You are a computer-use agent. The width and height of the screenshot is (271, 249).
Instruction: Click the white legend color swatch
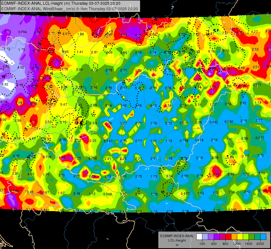coord(199,237)
